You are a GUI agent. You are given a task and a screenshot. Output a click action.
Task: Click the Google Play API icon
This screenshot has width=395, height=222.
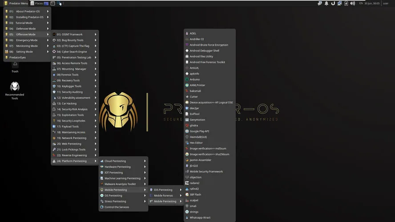point(187,131)
